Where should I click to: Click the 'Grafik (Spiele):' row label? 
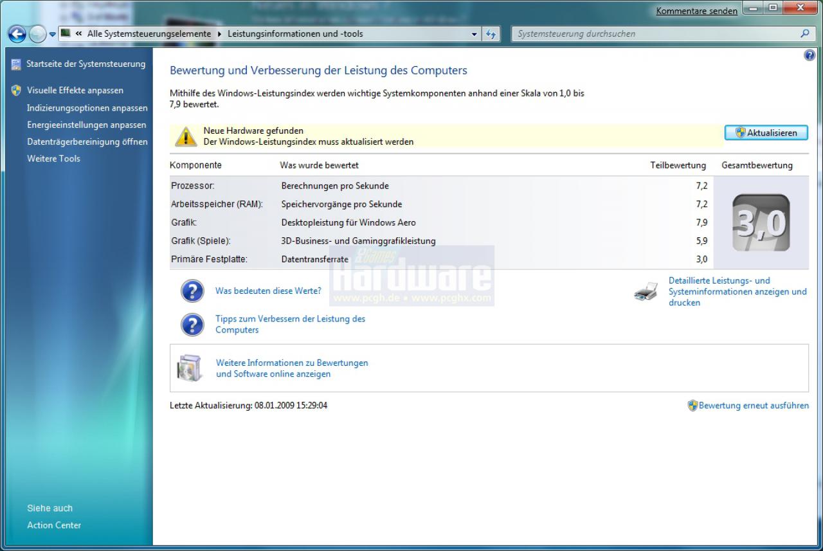[201, 240]
